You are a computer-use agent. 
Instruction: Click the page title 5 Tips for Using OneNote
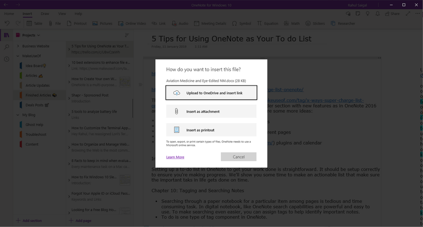231,39
